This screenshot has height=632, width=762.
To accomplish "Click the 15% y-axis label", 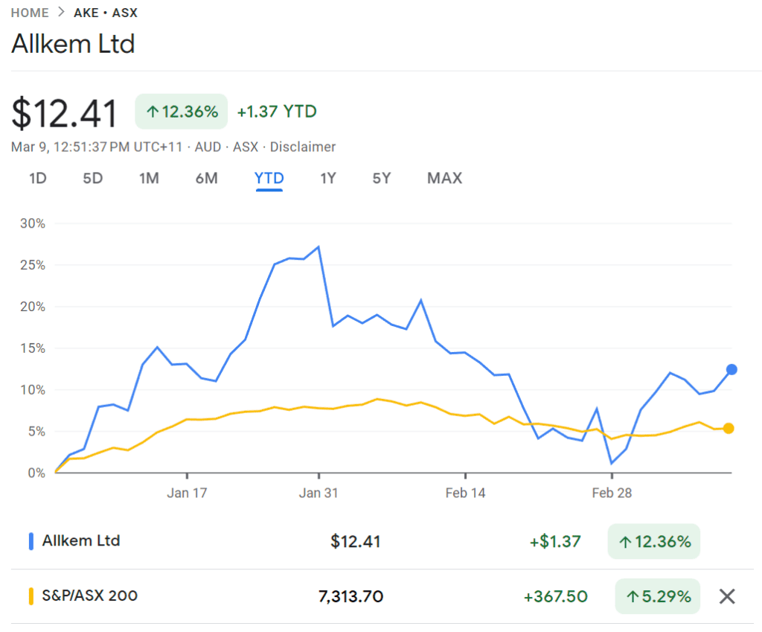I will coord(33,348).
